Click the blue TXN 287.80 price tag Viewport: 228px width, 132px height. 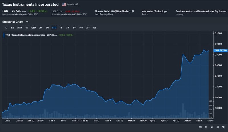[x=220, y=50]
